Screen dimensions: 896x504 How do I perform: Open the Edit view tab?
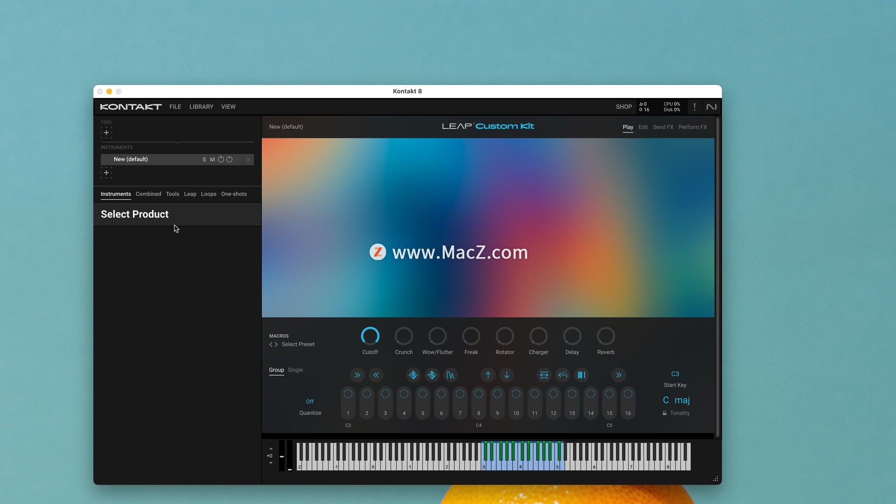pyautogui.click(x=643, y=127)
